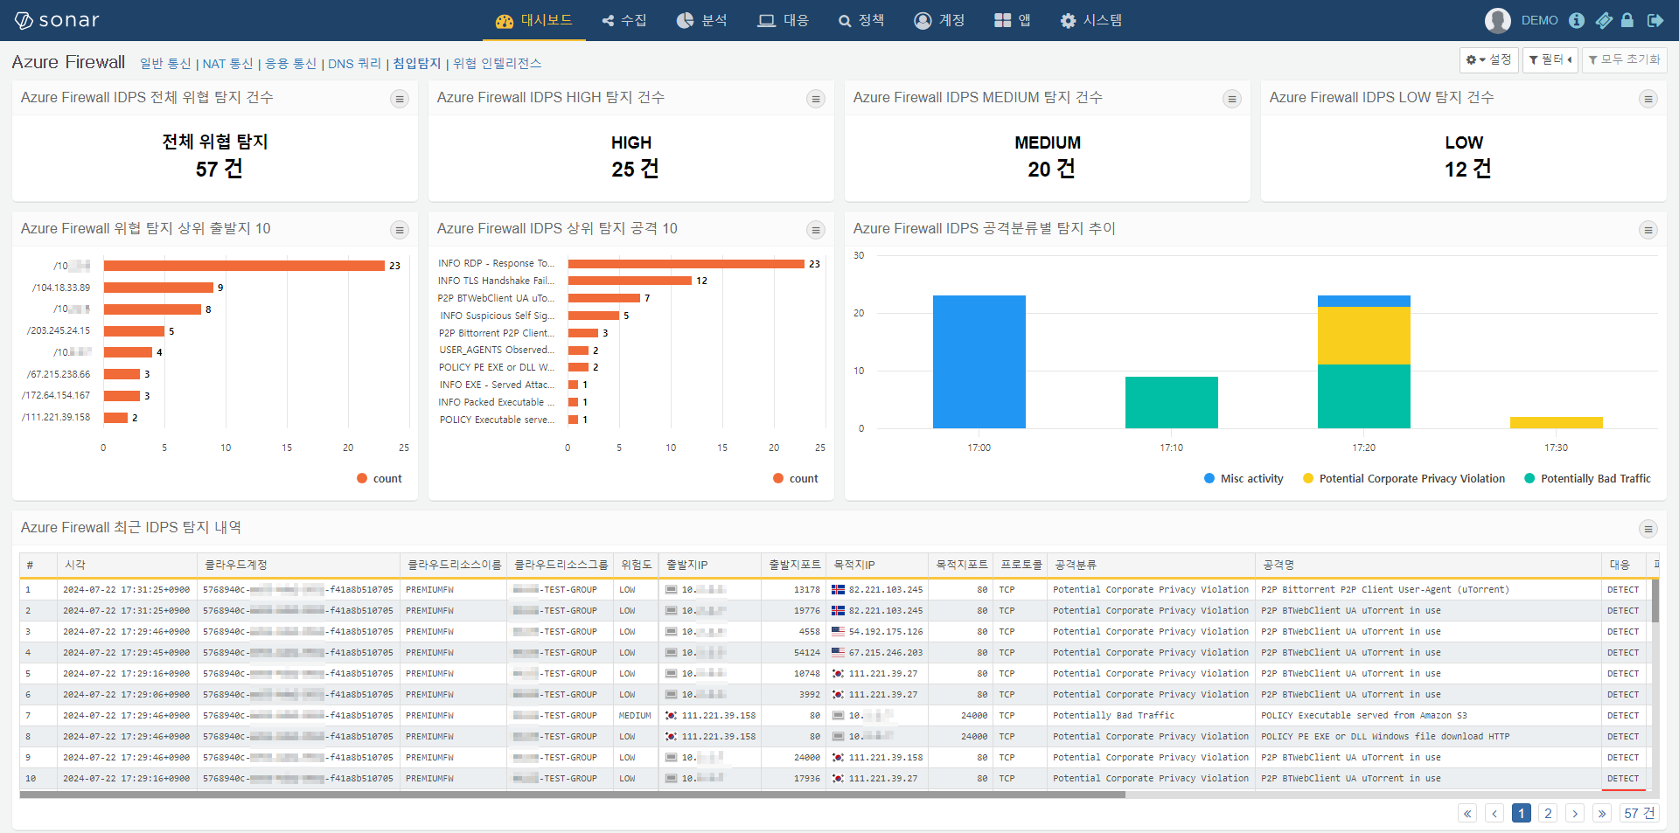Image resolution: width=1679 pixels, height=833 pixels.
Task: Click the yellow bar segment at 17:20
Action: [x=1364, y=336]
